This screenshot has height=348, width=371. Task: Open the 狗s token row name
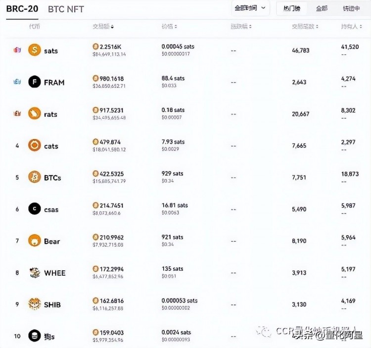(49, 336)
